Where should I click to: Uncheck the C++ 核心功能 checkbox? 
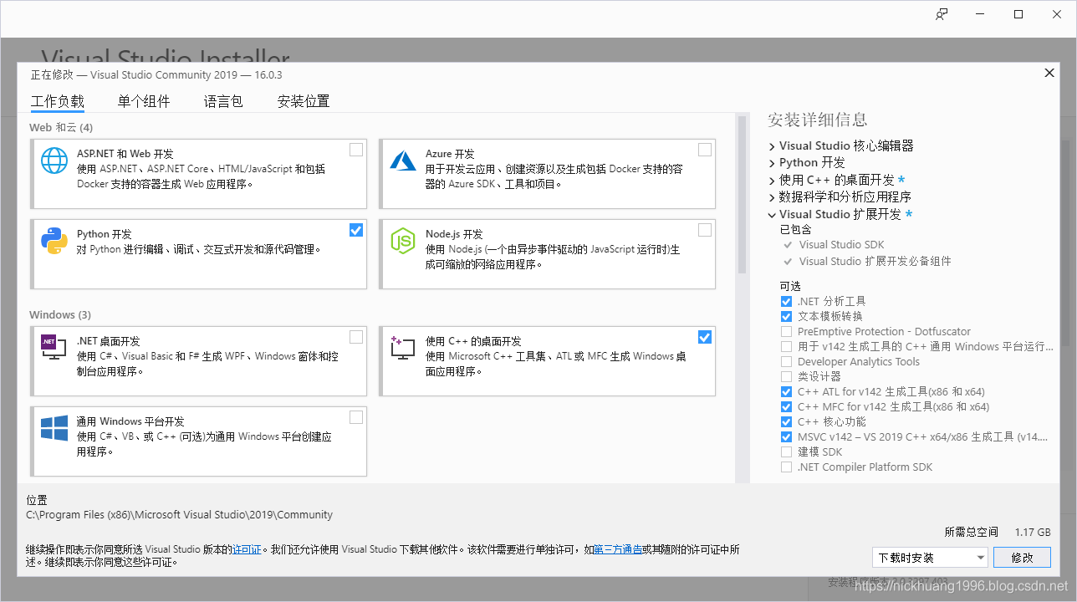[786, 421]
